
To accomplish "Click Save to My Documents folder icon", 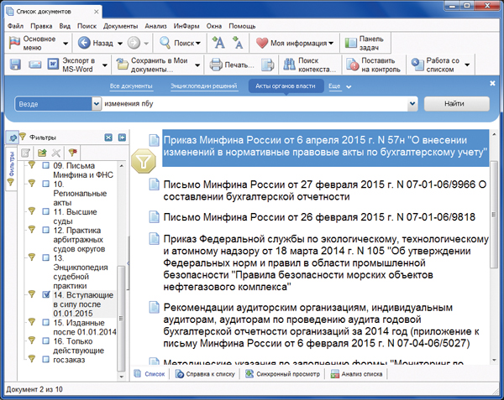I will [124, 65].
